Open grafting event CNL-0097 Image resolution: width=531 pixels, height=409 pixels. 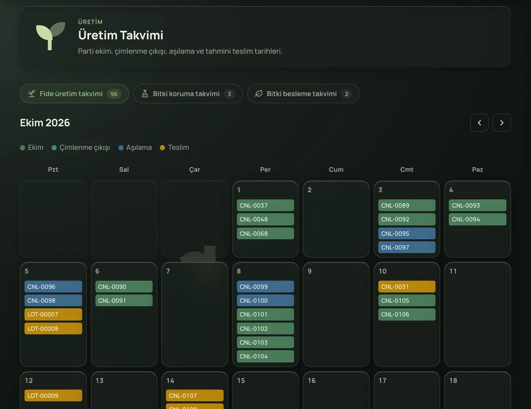[407, 247]
